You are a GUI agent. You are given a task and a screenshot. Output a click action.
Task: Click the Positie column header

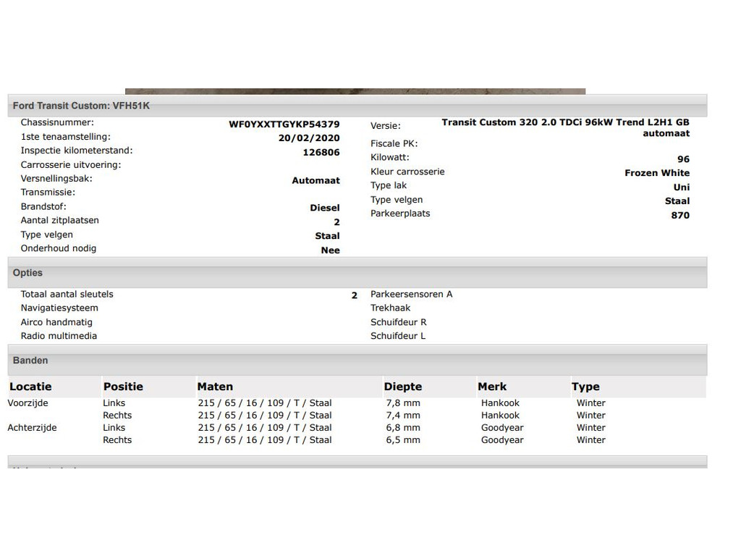(x=123, y=387)
